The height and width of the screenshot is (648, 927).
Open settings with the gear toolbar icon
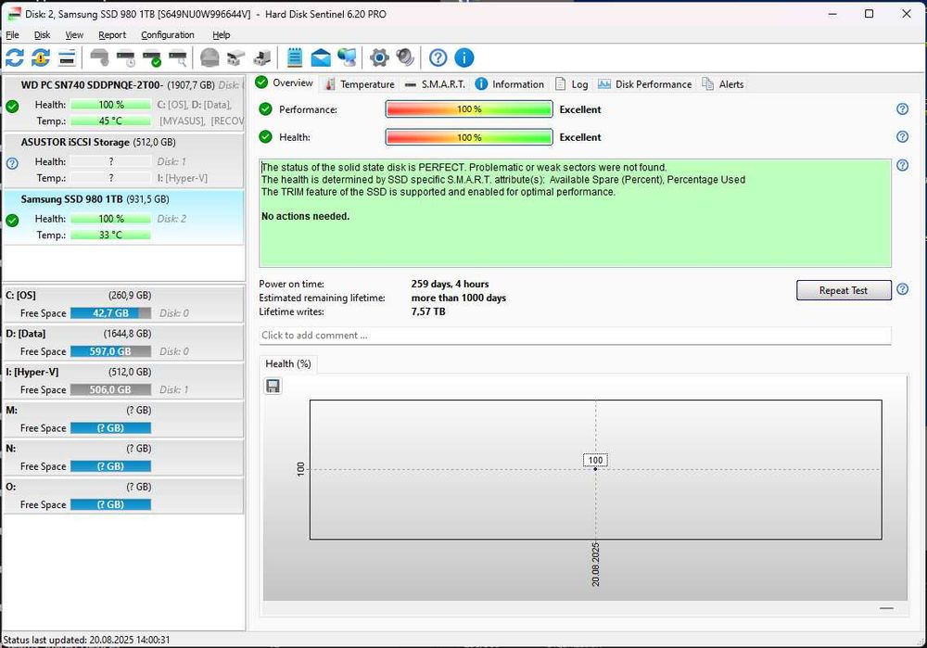[379, 57]
